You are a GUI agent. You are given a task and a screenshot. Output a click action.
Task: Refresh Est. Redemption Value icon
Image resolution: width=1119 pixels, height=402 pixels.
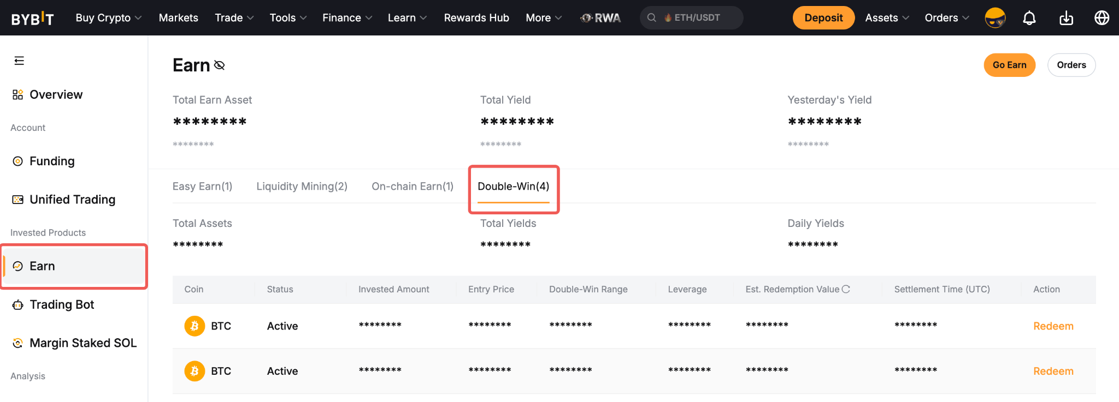tap(846, 289)
